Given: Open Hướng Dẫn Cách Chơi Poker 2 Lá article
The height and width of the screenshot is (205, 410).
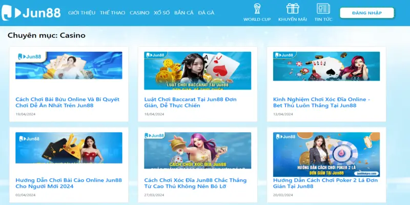Looking at the screenshot, I should (x=325, y=183).
